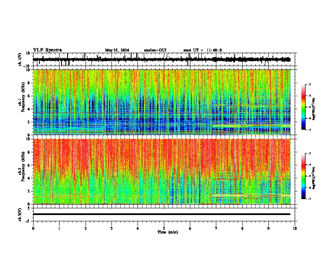Click the "8" kHz tick on ch.2 spectrogram
Image resolution: width=332 pixels, height=256 pixels.
point(29,152)
